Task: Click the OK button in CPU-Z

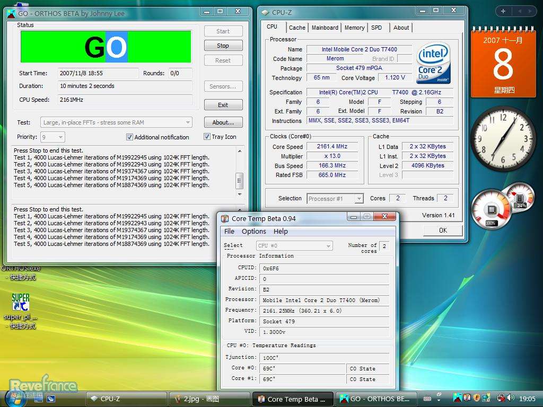Action: [x=443, y=231]
